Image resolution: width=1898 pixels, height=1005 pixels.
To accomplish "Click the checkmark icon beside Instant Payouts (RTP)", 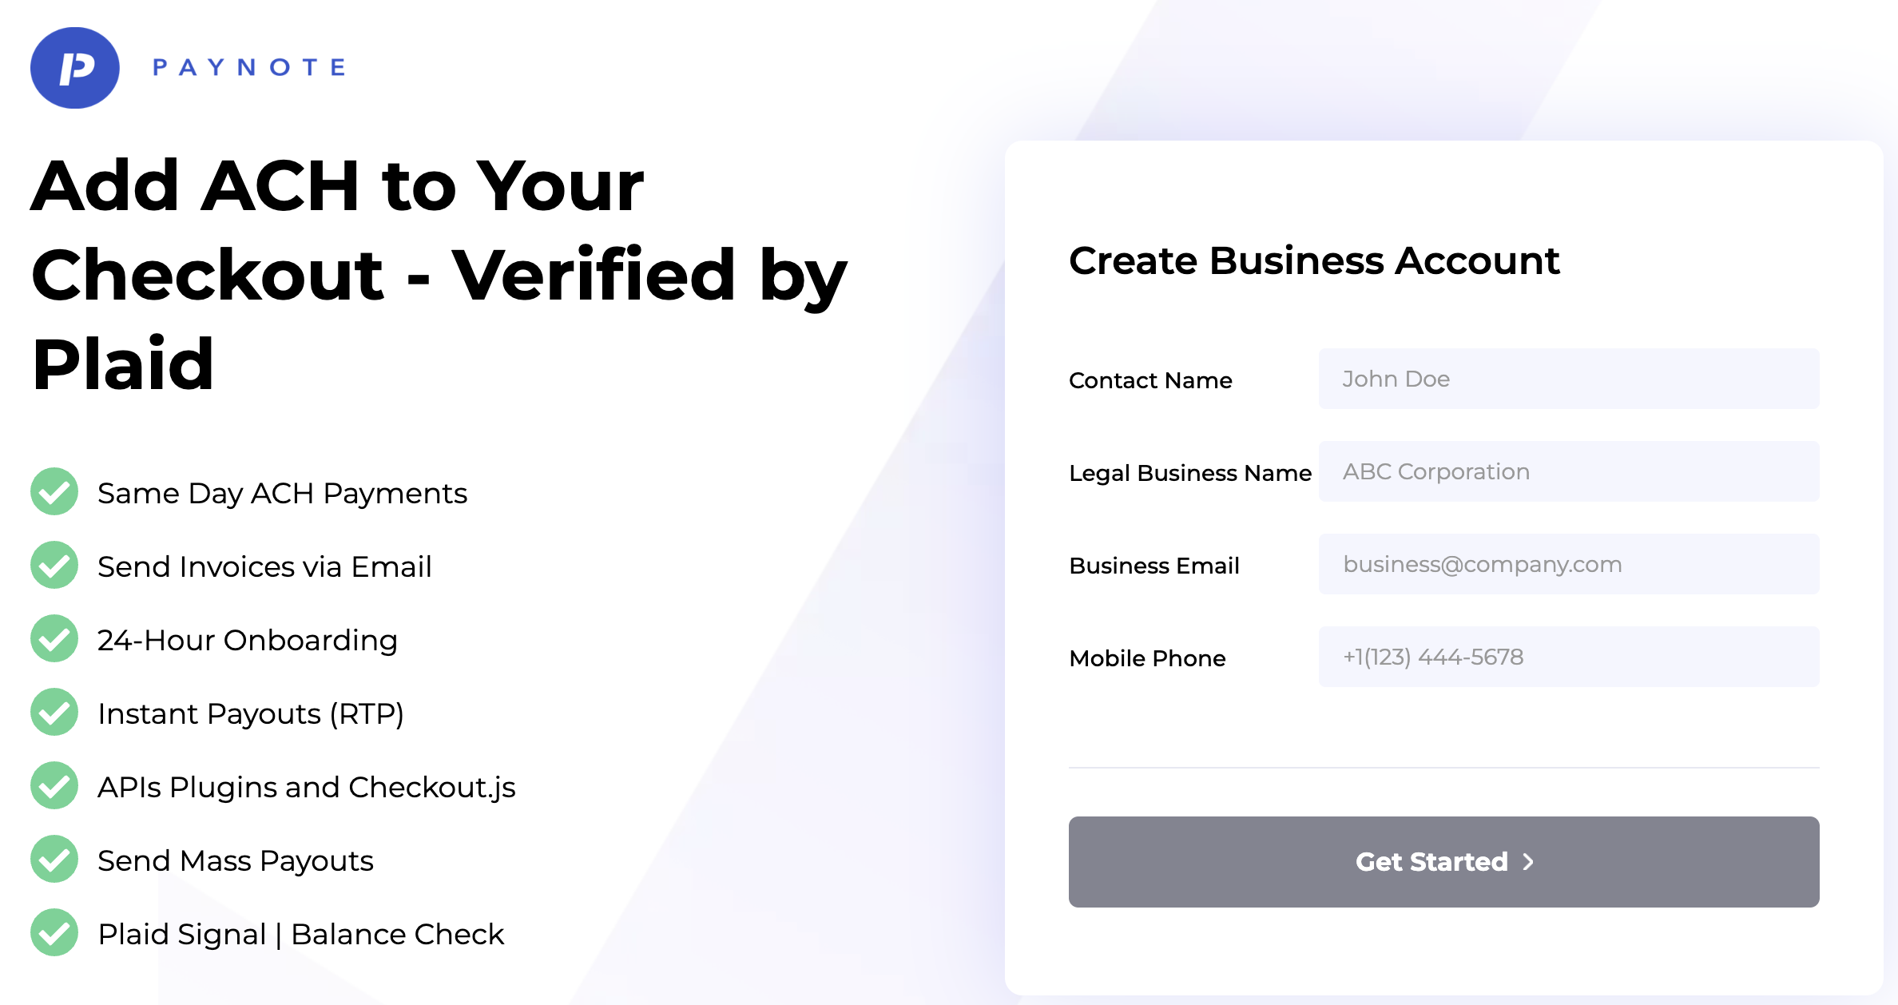I will (54, 713).
